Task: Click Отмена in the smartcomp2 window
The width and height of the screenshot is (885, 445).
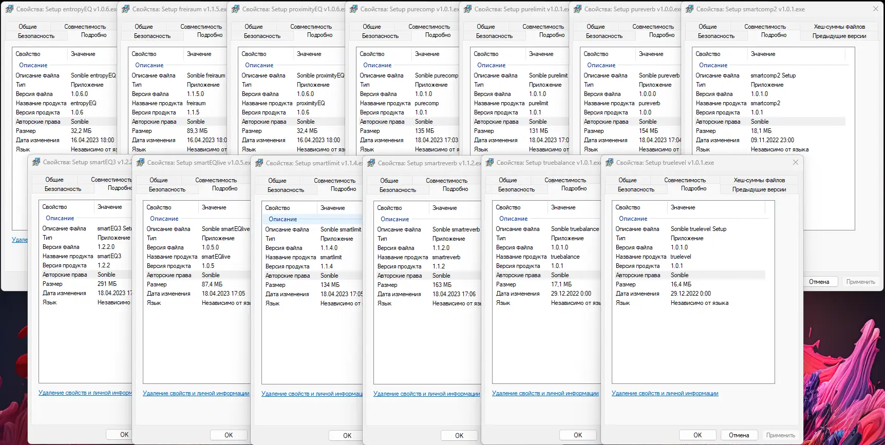Action: coord(819,282)
